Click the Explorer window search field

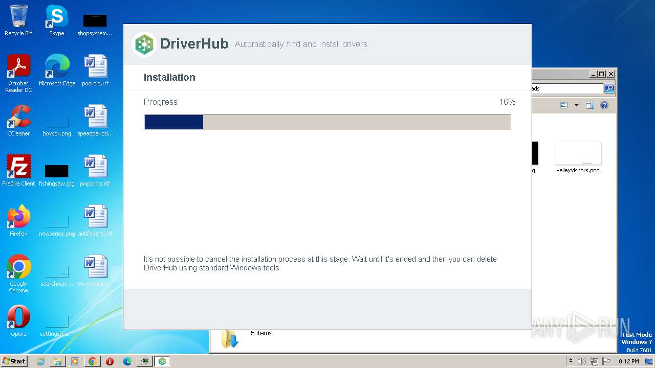point(567,88)
